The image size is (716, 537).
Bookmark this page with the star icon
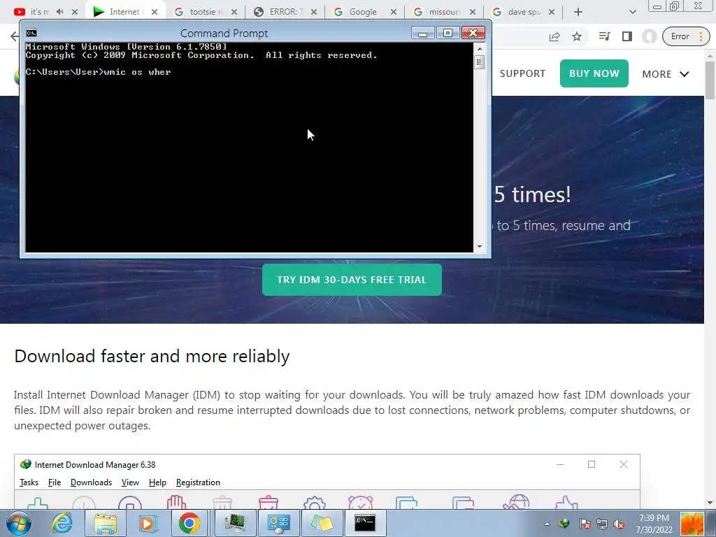[x=577, y=36]
